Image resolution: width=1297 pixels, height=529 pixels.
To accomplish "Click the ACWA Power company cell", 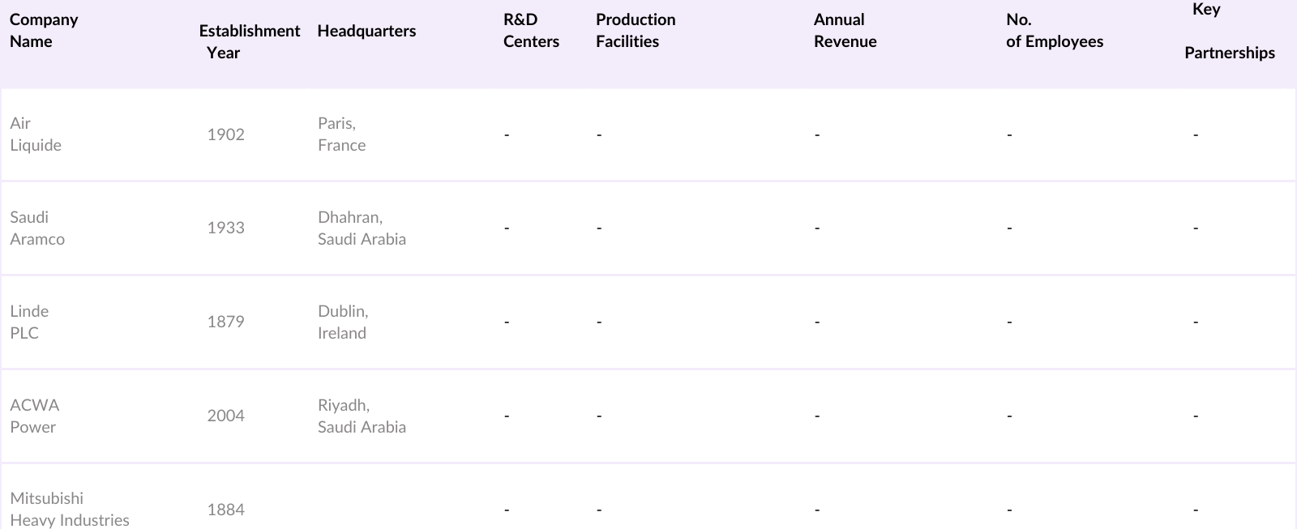I will (x=34, y=416).
